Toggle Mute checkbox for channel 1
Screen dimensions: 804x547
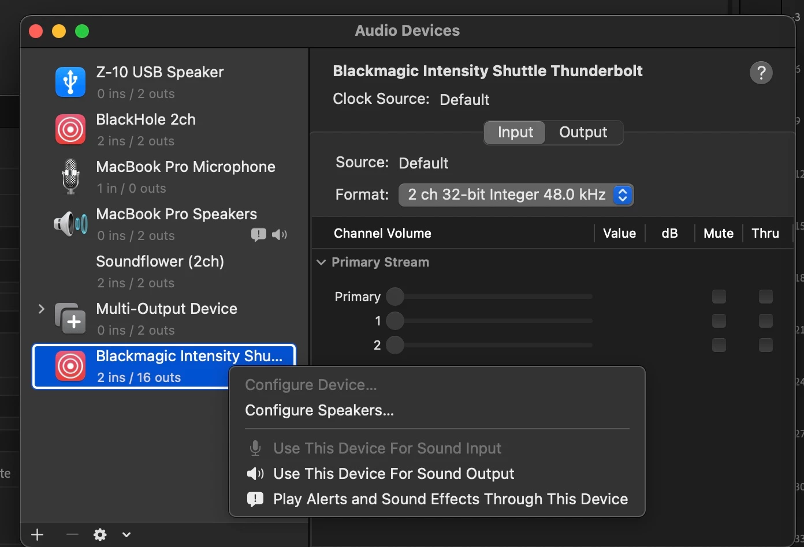719,321
